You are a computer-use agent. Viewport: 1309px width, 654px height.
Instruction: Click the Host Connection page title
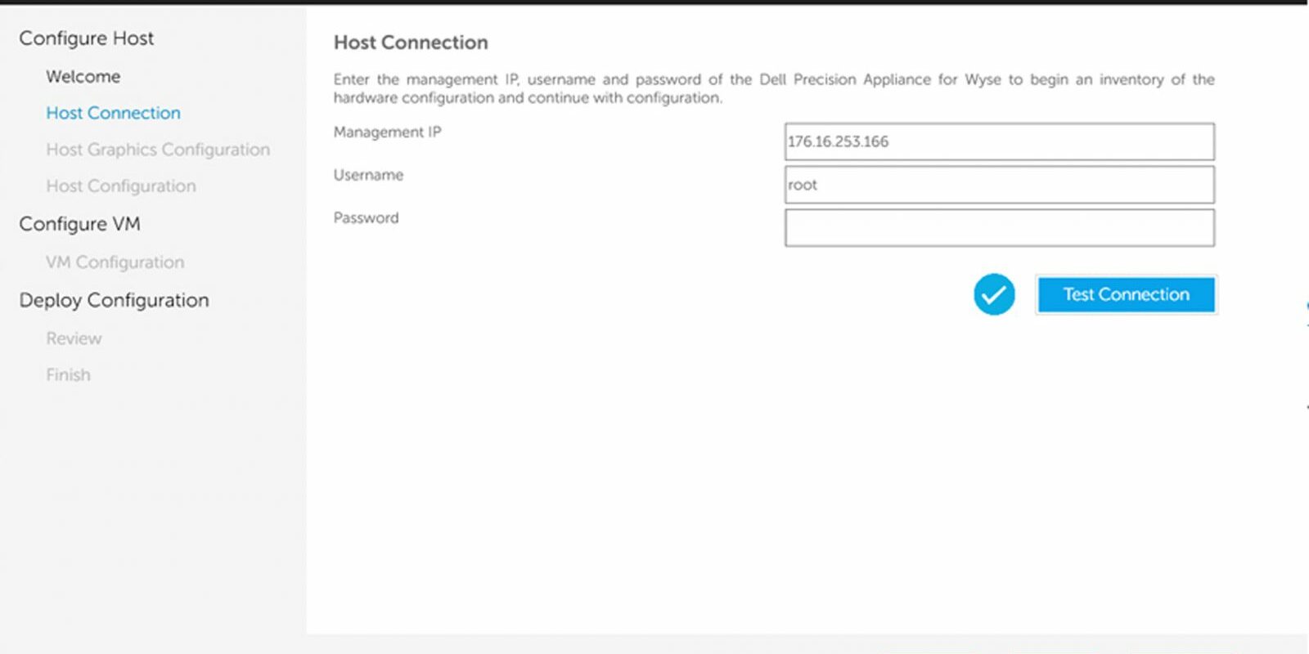411,43
